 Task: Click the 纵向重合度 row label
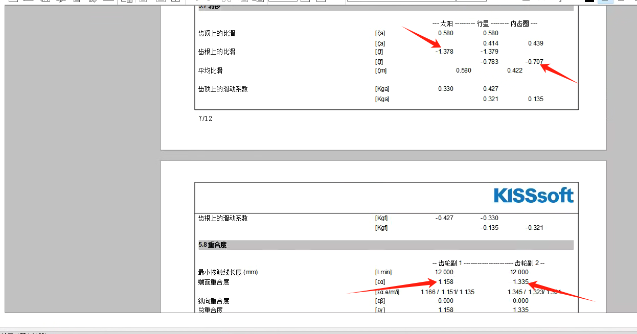[214, 301]
